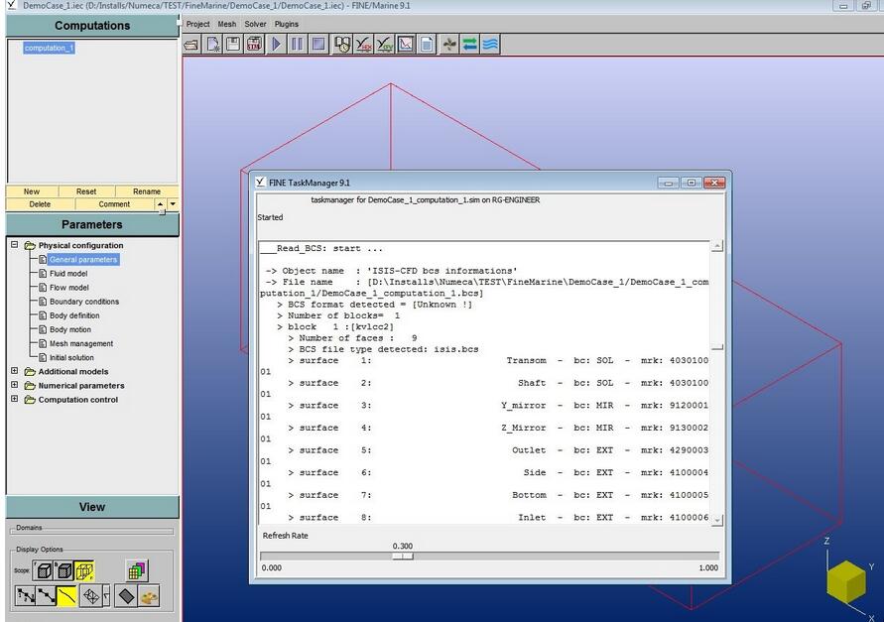884x622 pixels.
Task: Click the Reset computation button
Action: (x=86, y=191)
